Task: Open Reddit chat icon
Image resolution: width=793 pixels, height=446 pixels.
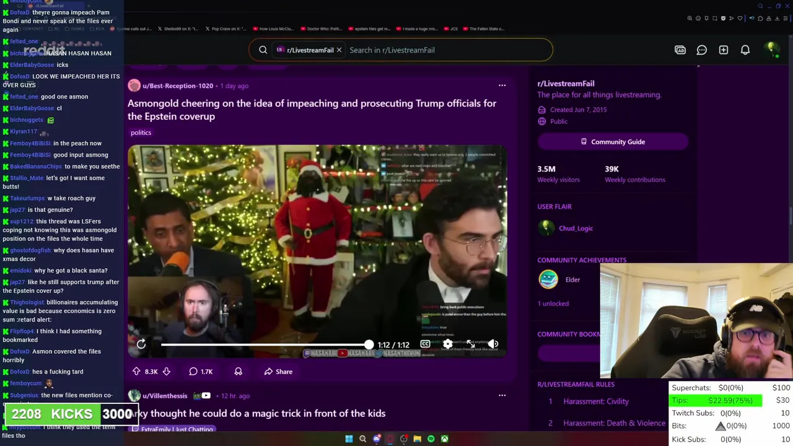Action: 702,50
